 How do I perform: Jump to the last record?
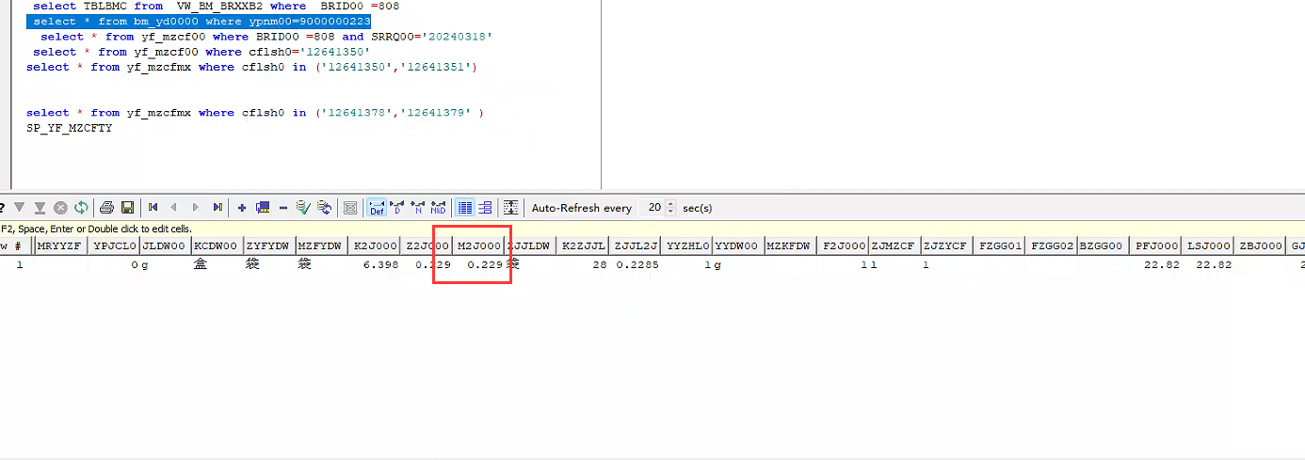[x=217, y=207]
